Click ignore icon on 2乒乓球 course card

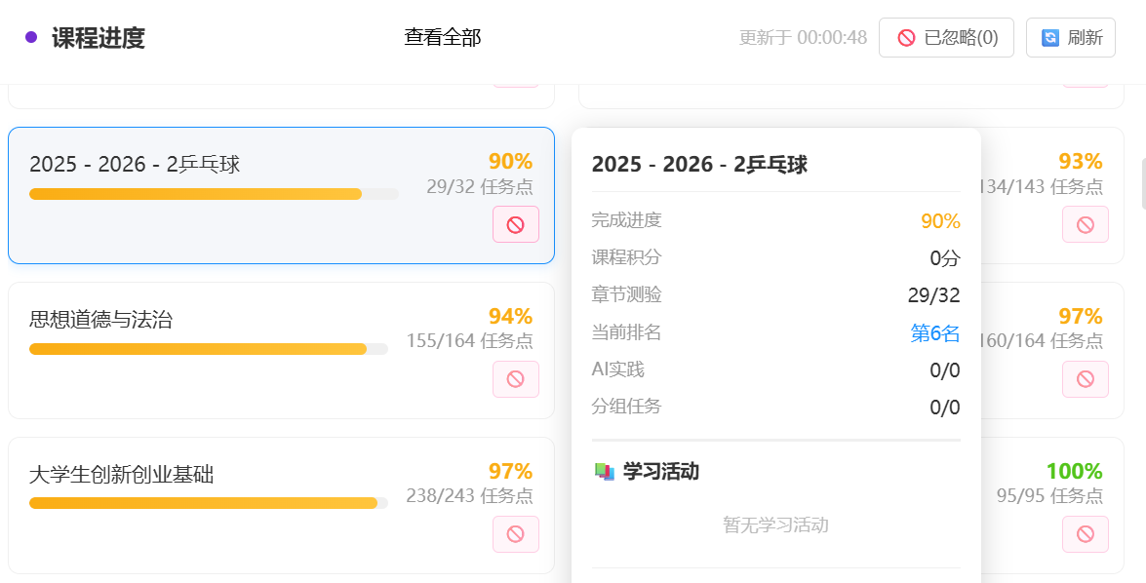tap(515, 224)
